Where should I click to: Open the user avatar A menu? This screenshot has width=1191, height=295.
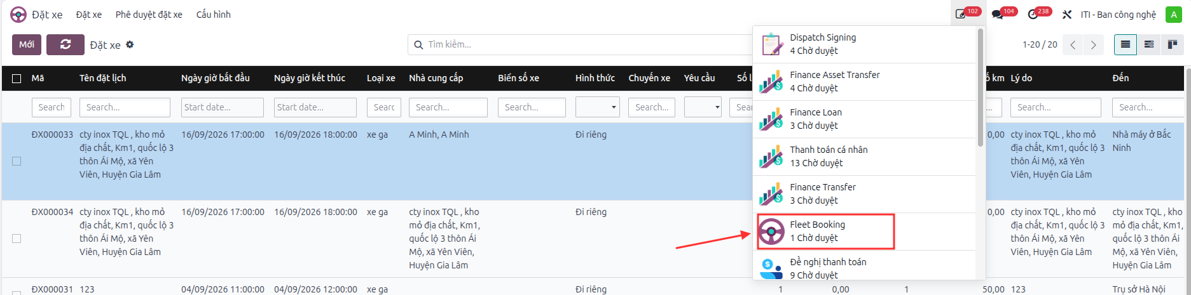tap(1173, 15)
